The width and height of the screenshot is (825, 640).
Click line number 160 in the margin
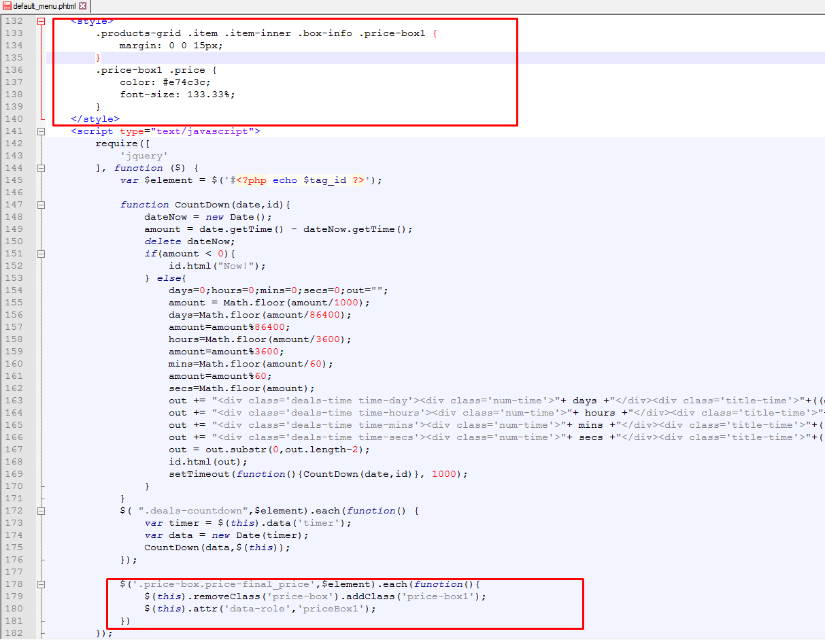pyautogui.click(x=14, y=364)
